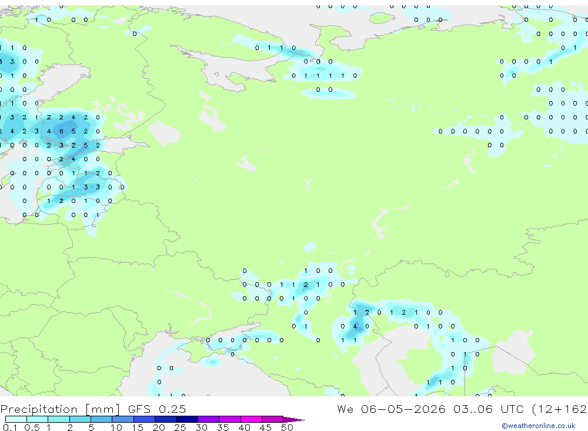This screenshot has height=431, width=588.
Task: Pick the 35–40 mm violet legend swatch
Action: (230, 419)
